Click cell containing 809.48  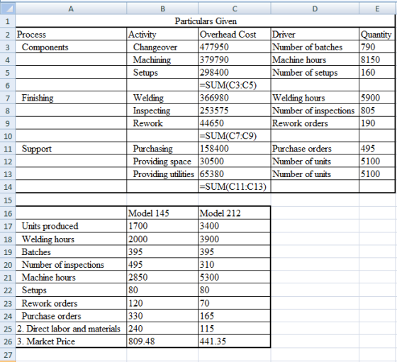tap(162, 341)
